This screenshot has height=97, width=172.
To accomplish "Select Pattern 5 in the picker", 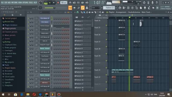I will [x=83, y=37].
